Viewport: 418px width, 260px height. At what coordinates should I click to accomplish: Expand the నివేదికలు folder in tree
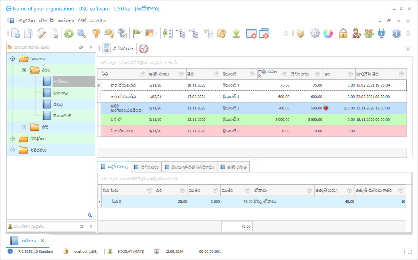click(x=13, y=150)
